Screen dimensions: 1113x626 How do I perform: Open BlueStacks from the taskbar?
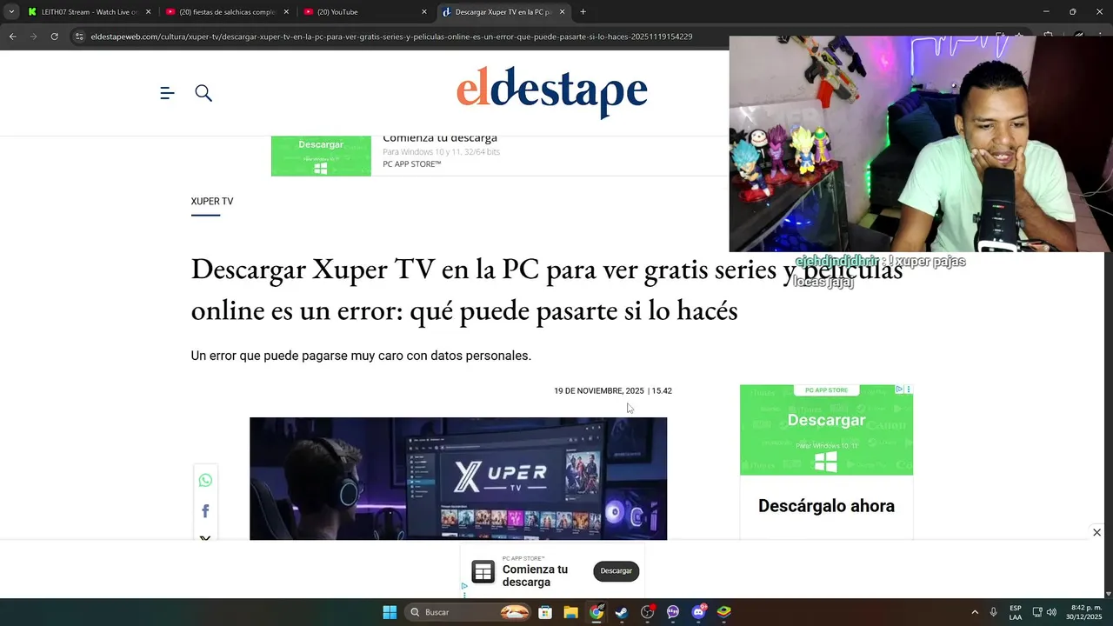point(724,612)
